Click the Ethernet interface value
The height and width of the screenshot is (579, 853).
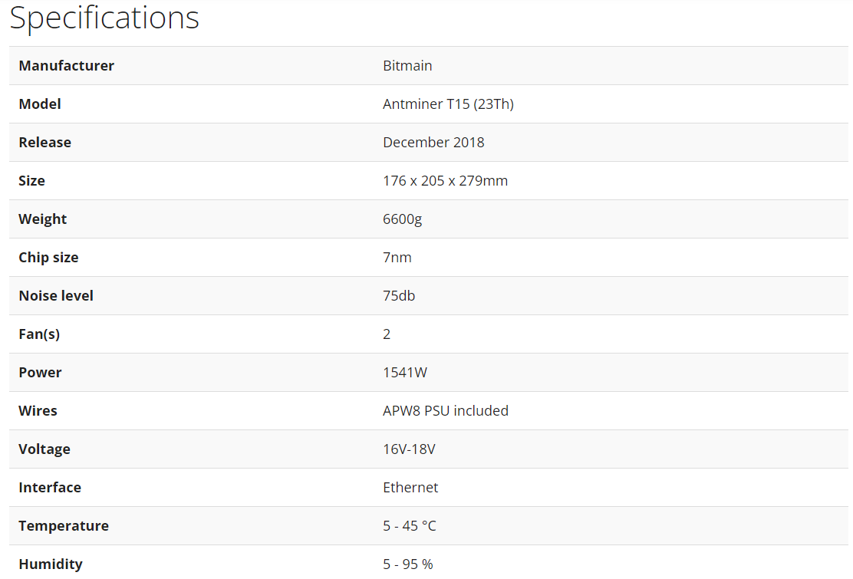click(410, 488)
